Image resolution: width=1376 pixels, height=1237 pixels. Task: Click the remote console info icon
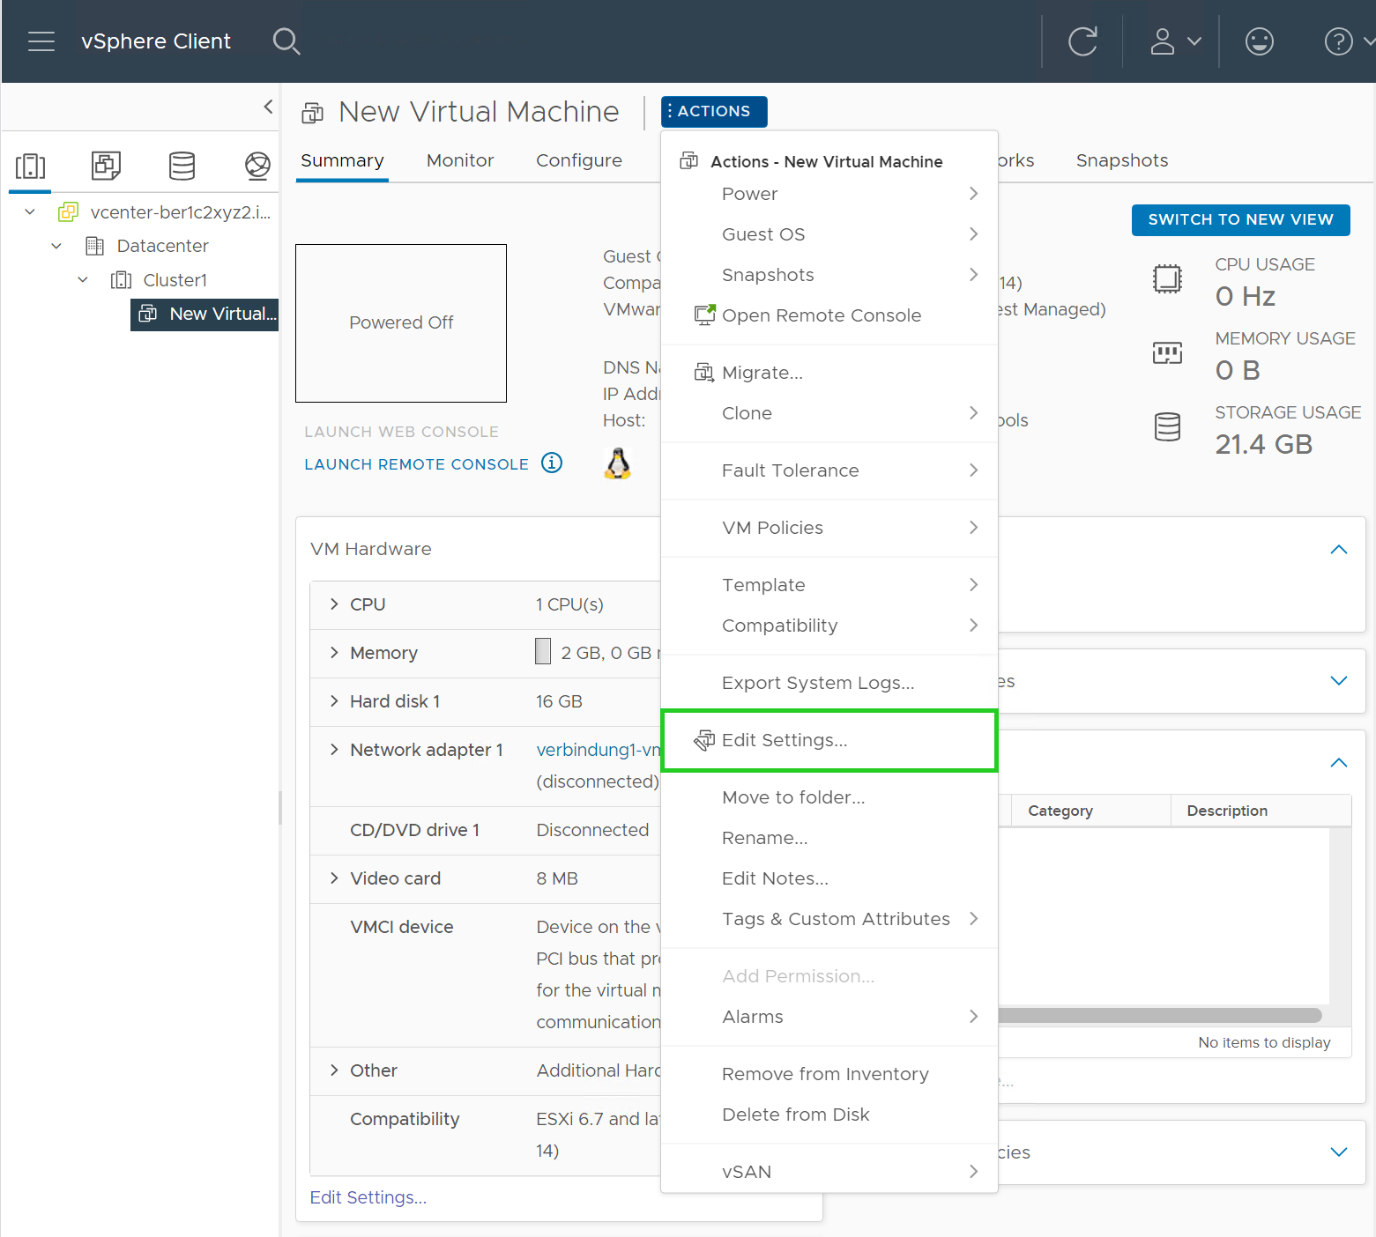point(552,463)
